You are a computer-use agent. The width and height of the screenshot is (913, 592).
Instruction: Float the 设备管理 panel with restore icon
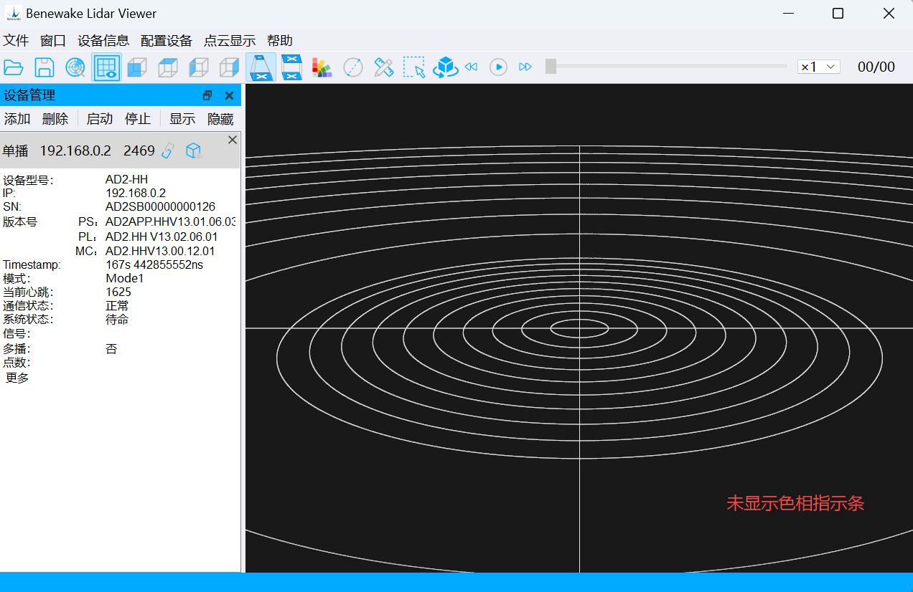click(x=207, y=95)
